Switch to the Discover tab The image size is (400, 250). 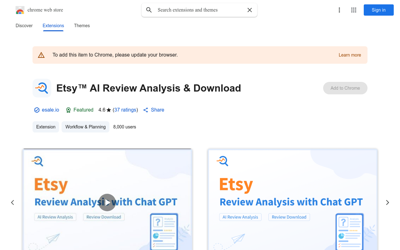pyautogui.click(x=24, y=26)
